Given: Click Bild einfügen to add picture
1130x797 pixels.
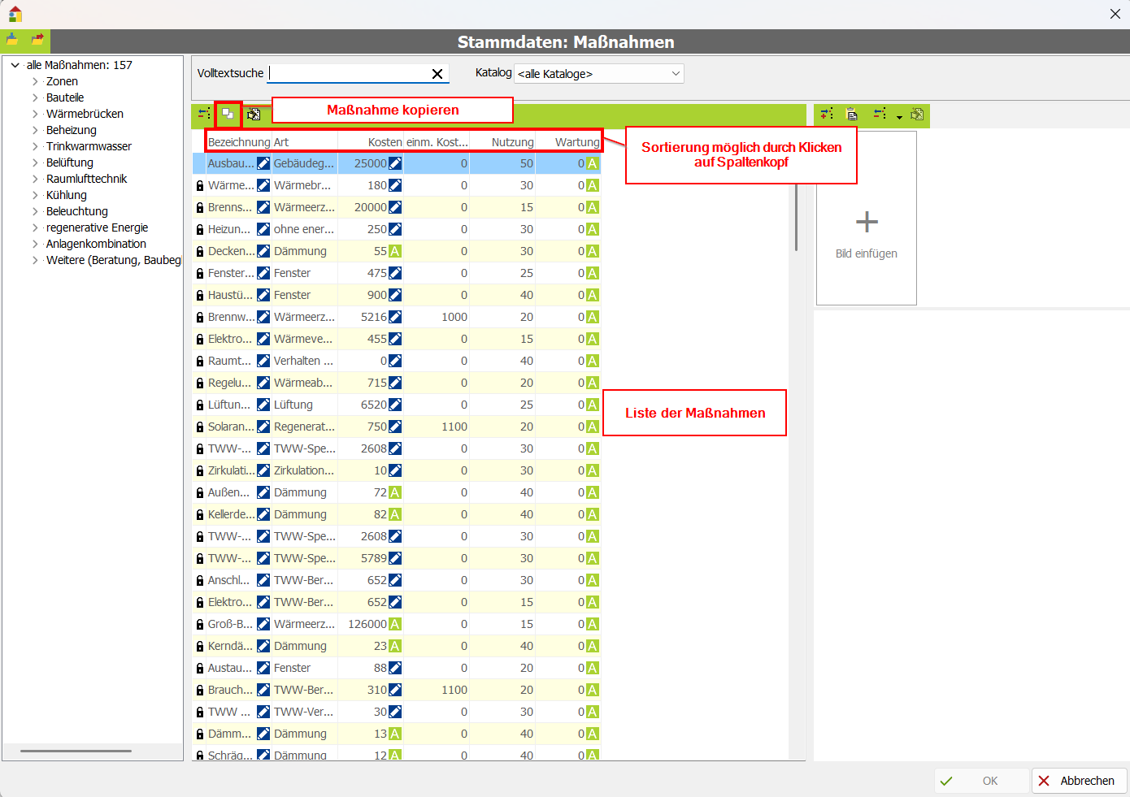Looking at the screenshot, I should point(867,232).
